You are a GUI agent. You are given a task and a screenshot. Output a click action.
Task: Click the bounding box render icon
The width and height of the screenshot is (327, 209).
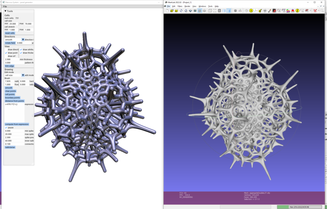(210, 11)
